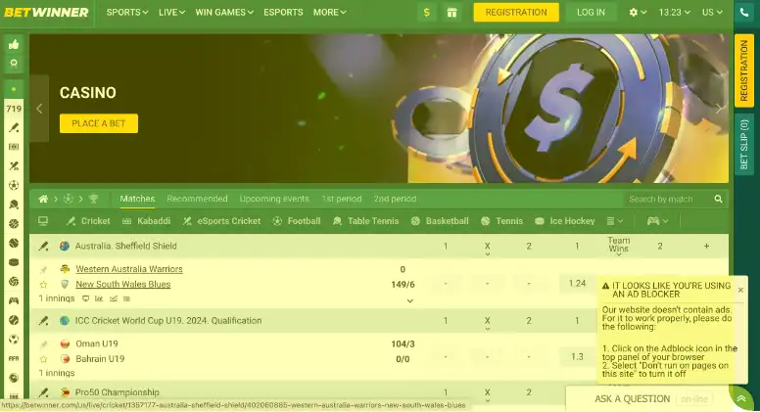Select the cricket bat icon in sidebar
Screen dimensions: 760x412
[x=14, y=128]
